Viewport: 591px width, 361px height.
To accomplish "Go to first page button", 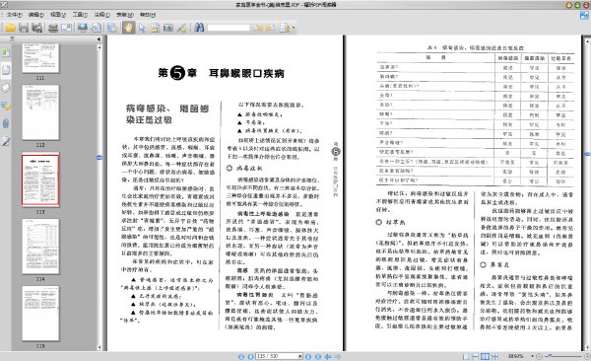I will coord(241,356).
